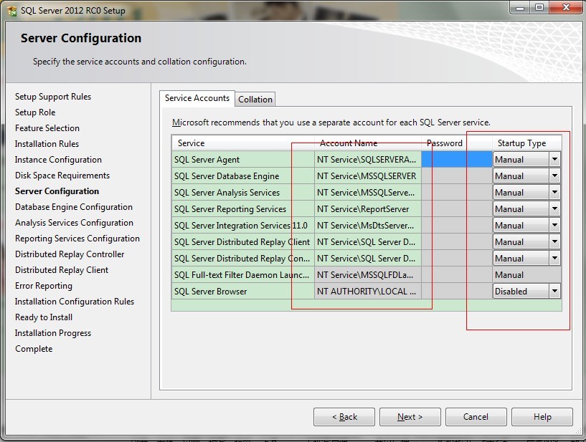Click Distributed Replay Controller in the sidebar
Image resolution: width=586 pixels, height=442 pixels.
tap(70, 254)
